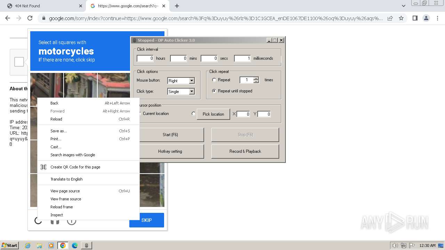Click the browser address bar URL

coord(216,18)
